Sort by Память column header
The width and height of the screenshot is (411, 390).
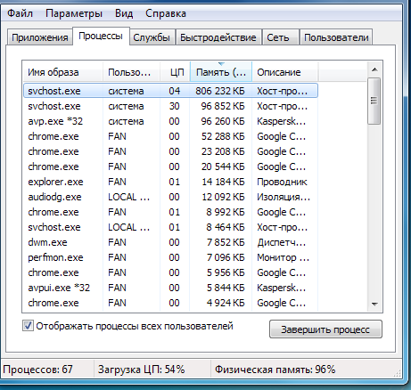coord(221,72)
